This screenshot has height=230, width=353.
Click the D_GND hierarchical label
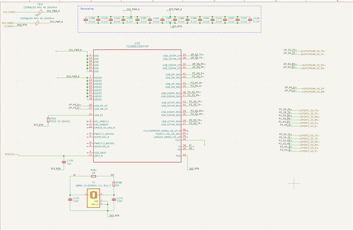9,26
